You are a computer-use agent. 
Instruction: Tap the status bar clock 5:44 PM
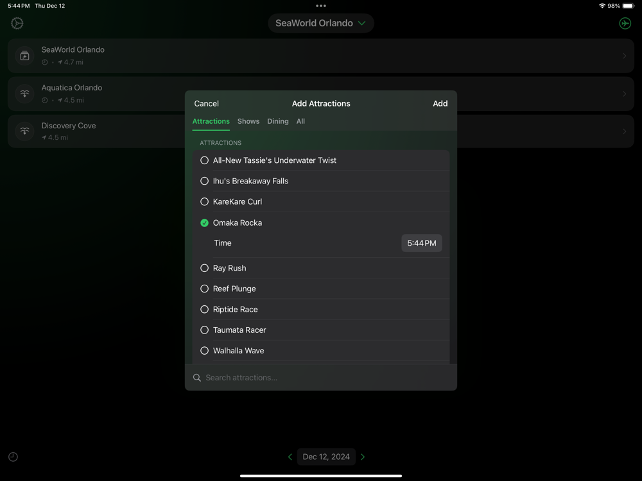coord(19,6)
